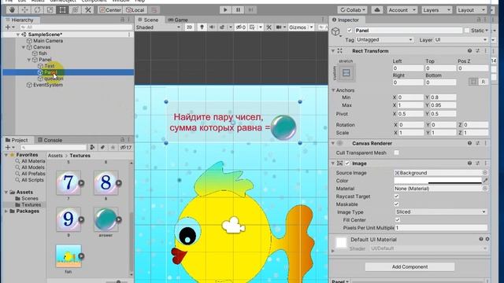504x283 pixels.
Task: Open the Gizmos dropdown
Action: pos(301,28)
